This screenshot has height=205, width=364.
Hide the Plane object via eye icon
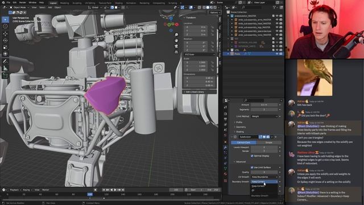[277, 54]
